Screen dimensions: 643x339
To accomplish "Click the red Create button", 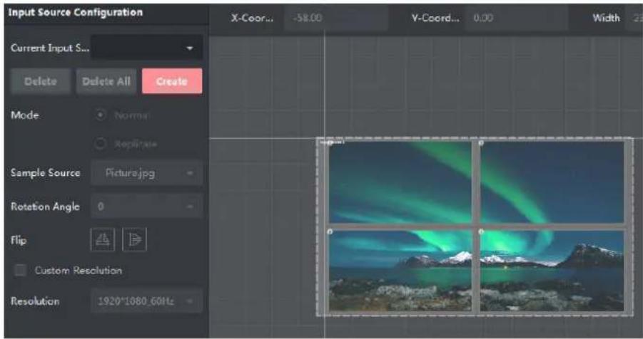I will (x=172, y=81).
